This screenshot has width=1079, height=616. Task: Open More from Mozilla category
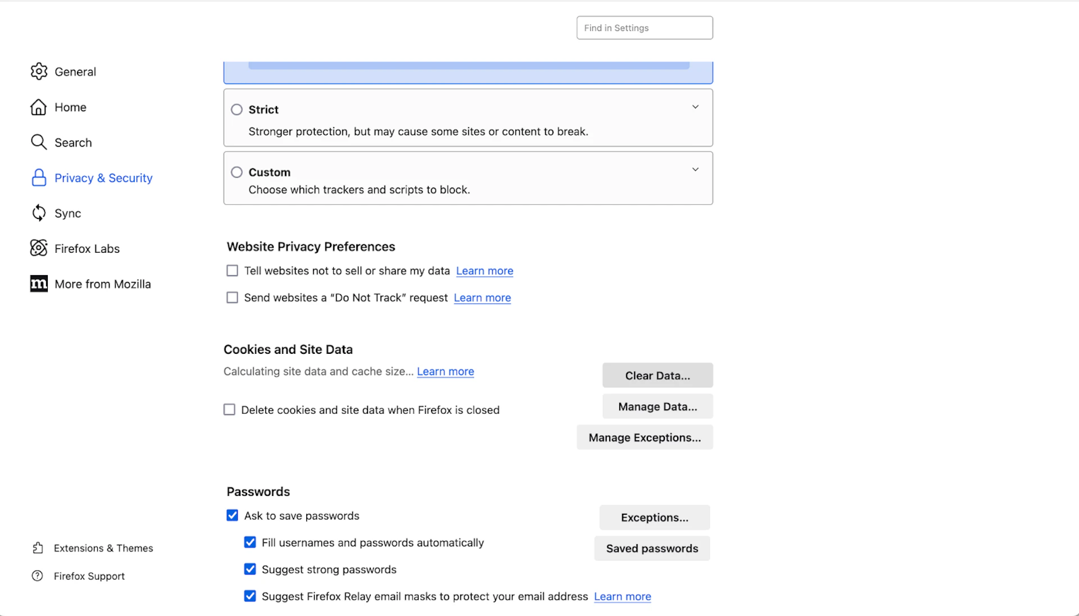point(103,284)
